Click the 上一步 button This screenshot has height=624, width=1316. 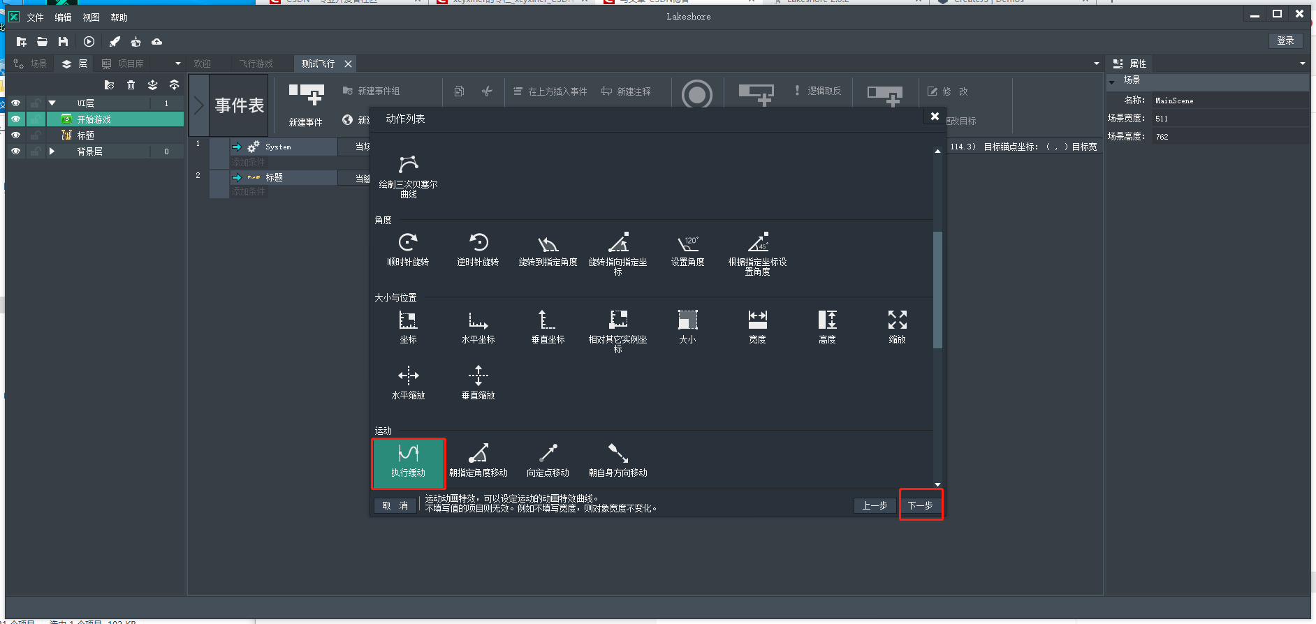[875, 505]
